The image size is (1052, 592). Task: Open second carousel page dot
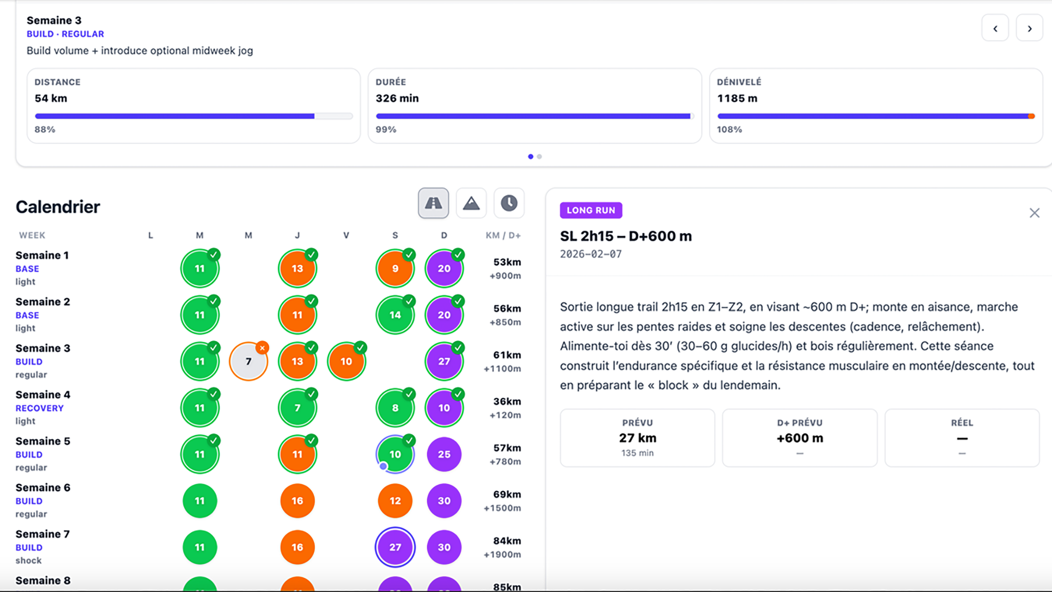point(540,157)
